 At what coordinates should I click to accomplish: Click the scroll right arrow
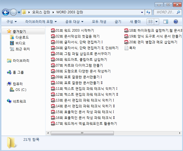tap(180, 133)
